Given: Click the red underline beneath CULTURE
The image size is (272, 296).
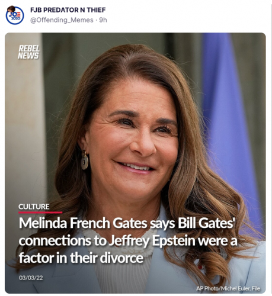Looking at the screenshot, I should coord(40,213).
